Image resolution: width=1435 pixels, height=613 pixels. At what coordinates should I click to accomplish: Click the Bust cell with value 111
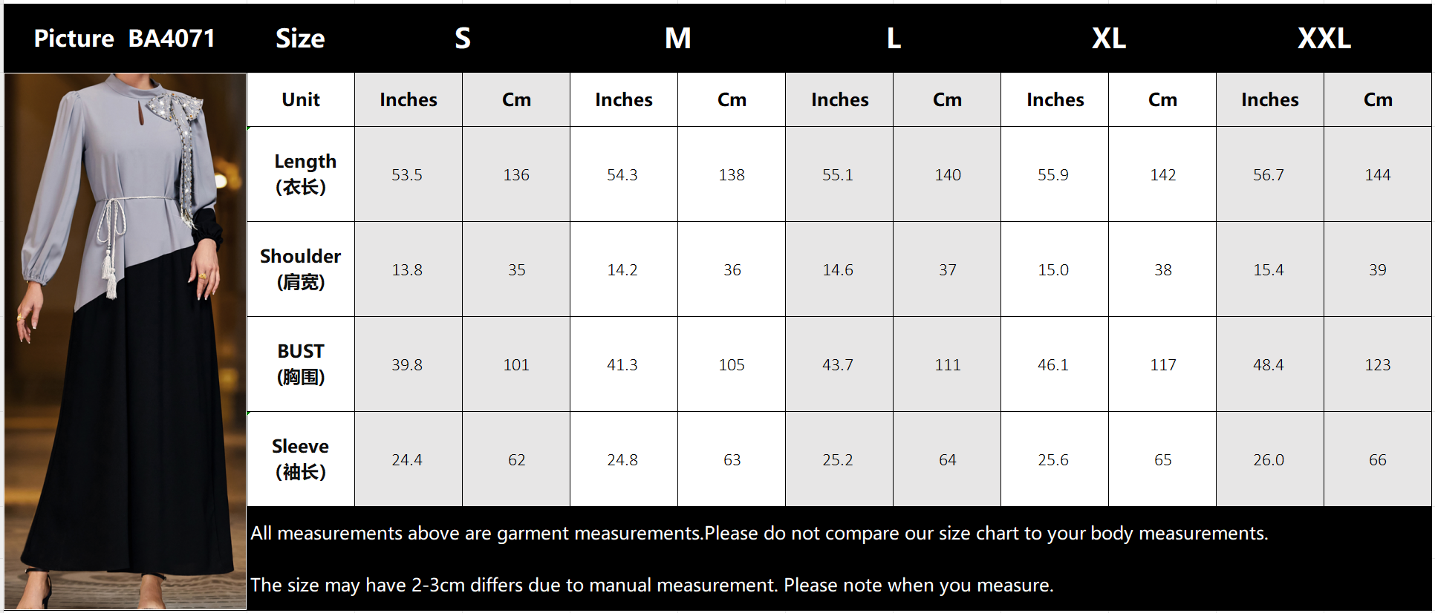coord(947,365)
